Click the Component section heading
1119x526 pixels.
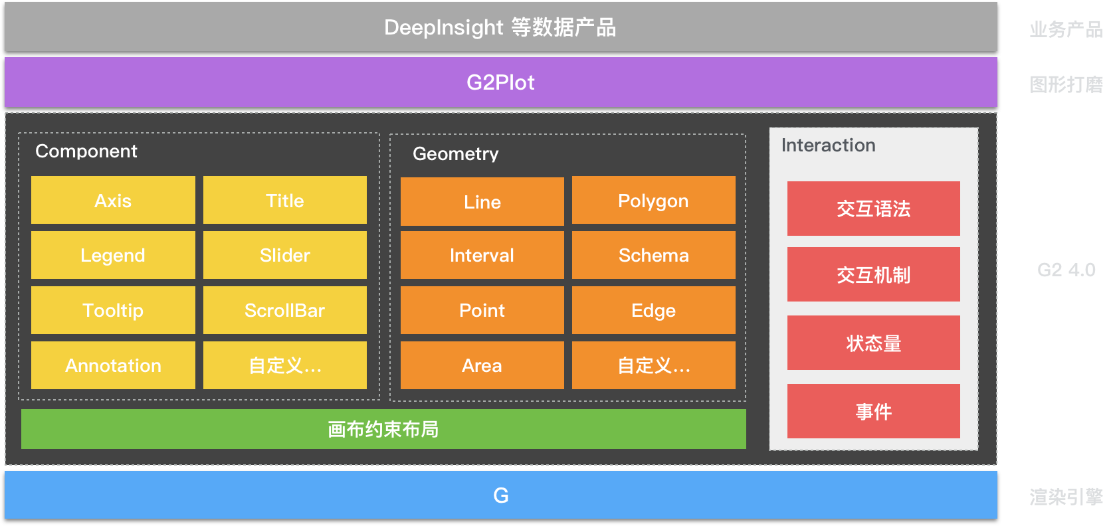pyautogui.click(x=86, y=151)
